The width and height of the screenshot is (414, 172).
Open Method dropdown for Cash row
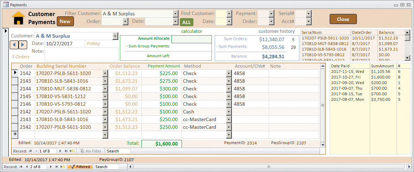229,112
